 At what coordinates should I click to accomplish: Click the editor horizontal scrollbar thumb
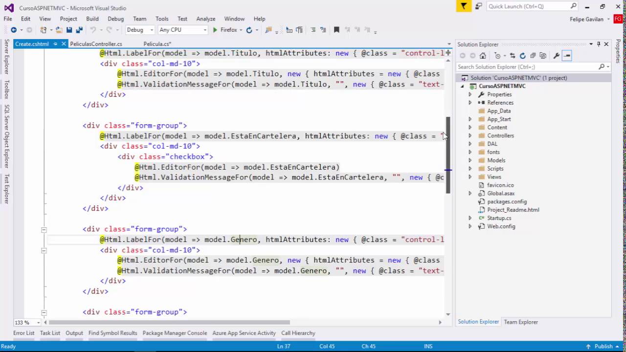pyautogui.click(x=169, y=322)
